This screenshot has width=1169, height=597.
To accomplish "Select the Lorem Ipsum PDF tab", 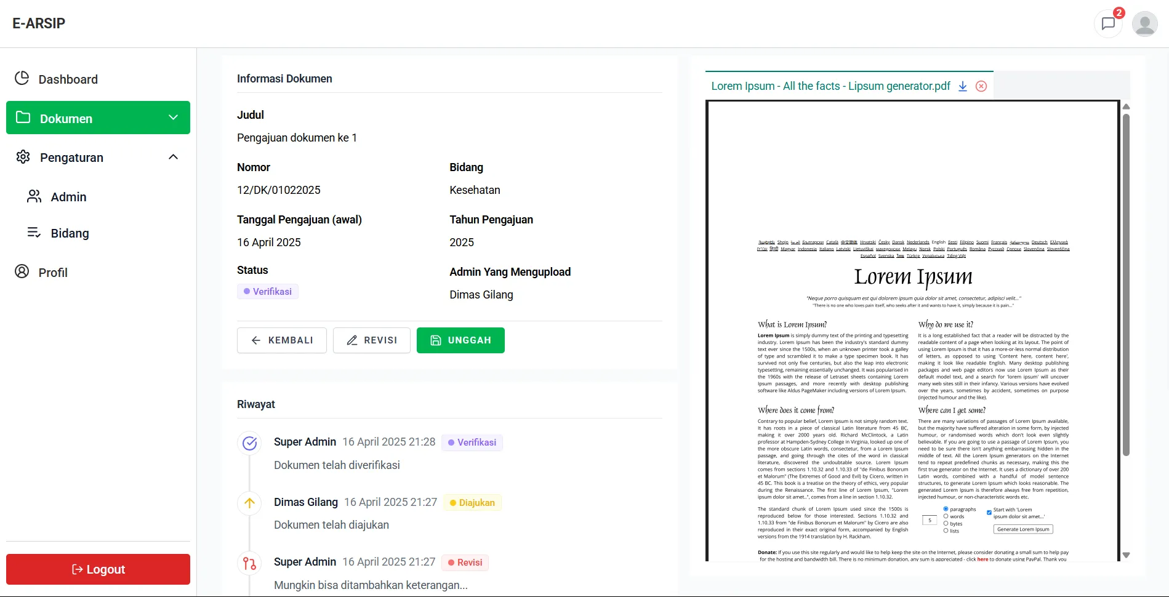I will coord(830,86).
